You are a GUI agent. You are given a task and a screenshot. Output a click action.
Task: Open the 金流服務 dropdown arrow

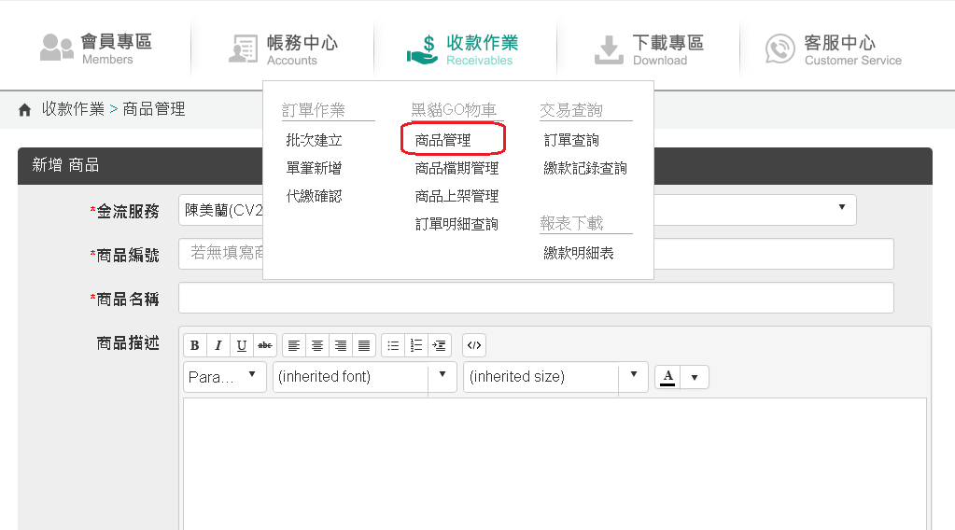[842, 207]
